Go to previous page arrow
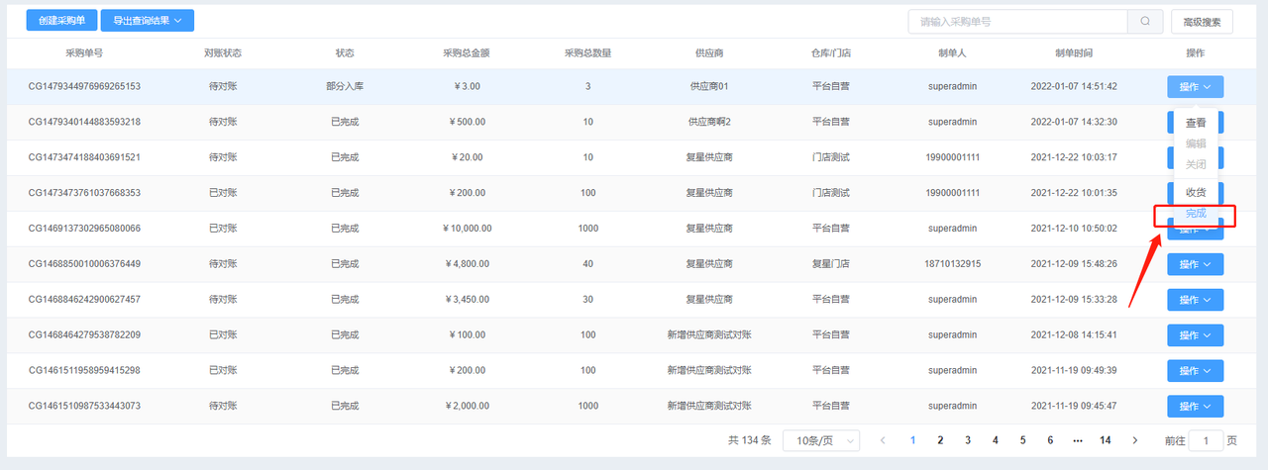The image size is (1268, 470). click(x=883, y=440)
